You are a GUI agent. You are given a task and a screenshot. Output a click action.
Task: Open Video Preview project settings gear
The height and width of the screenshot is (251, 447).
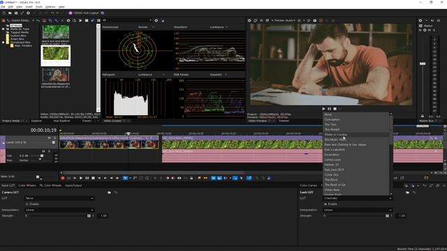point(249,20)
